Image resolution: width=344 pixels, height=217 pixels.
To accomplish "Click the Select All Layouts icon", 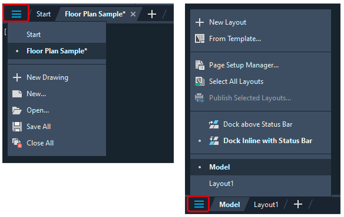I will (200, 82).
